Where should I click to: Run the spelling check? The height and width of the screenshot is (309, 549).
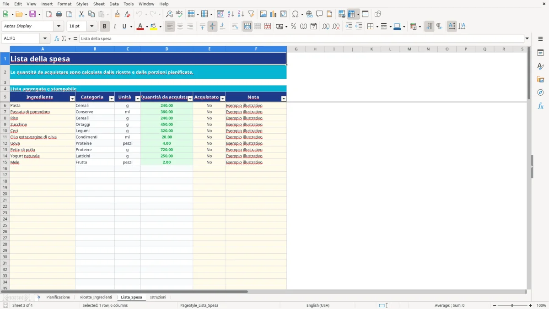179,14
